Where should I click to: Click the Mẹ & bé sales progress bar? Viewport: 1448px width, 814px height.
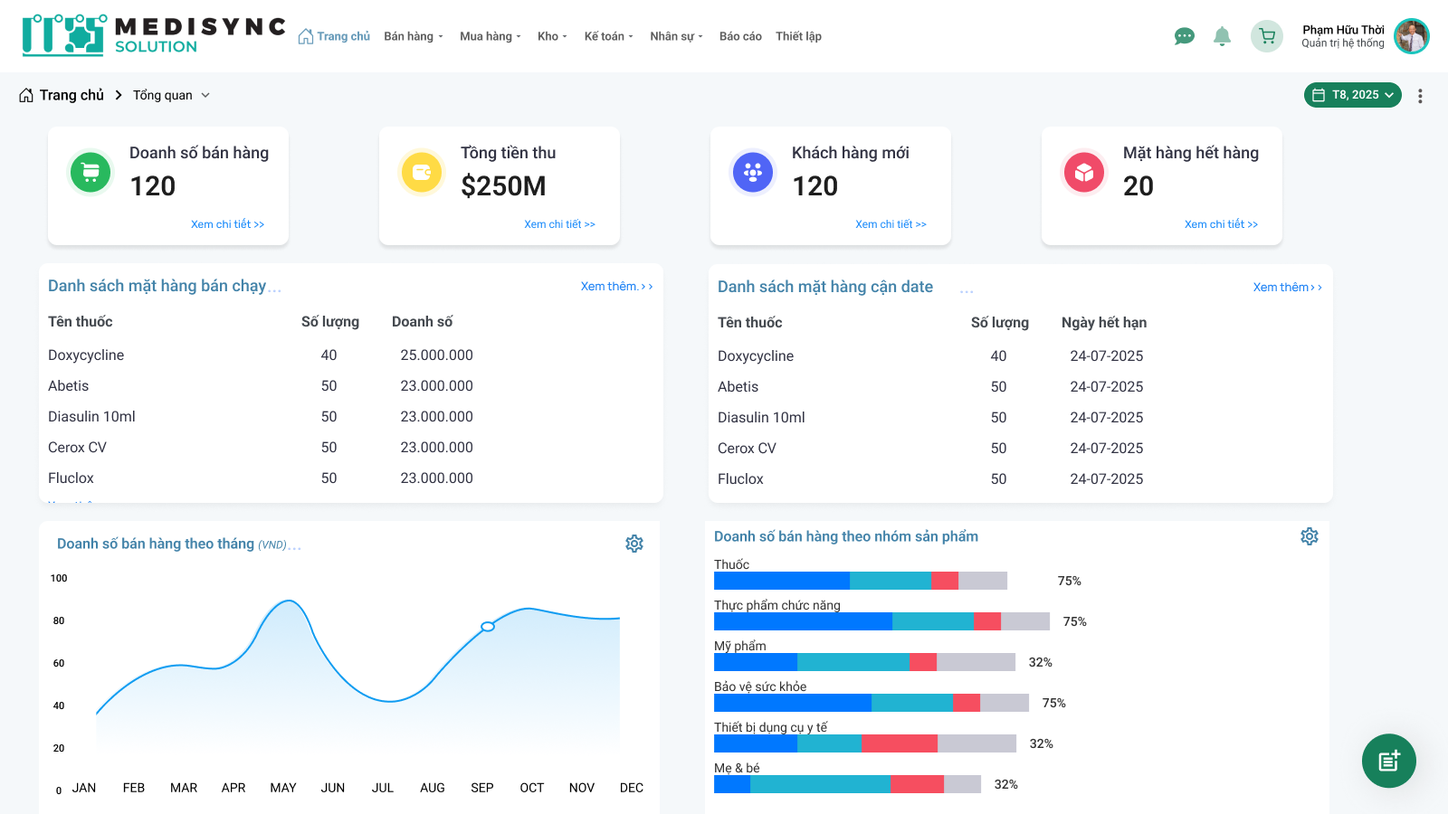[x=847, y=784]
